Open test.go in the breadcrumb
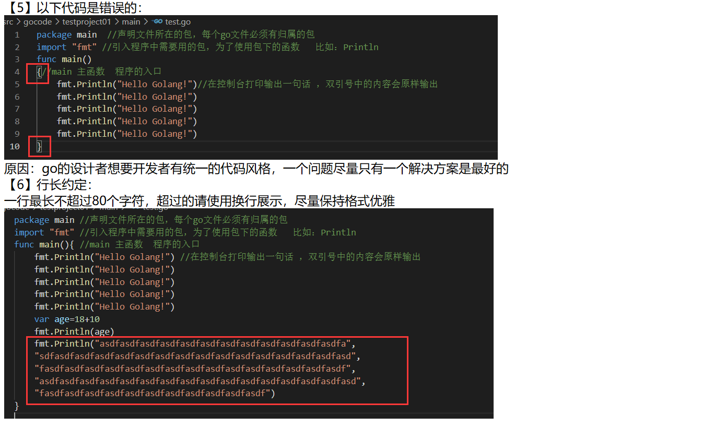 (x=178, y=22)
